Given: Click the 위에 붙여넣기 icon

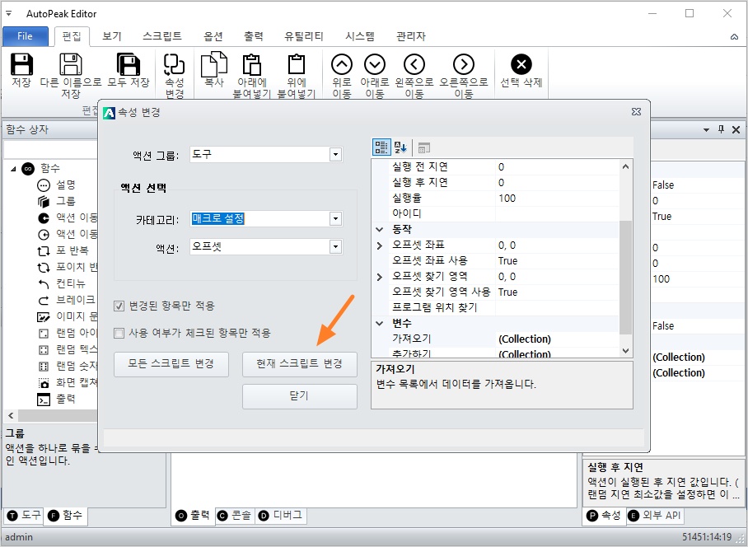Looking at the screenshot, I should tap(297, 64).
